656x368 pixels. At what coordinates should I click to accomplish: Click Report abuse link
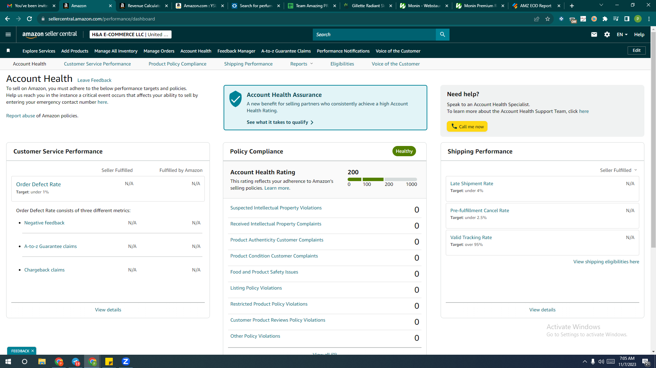point(21,116)
